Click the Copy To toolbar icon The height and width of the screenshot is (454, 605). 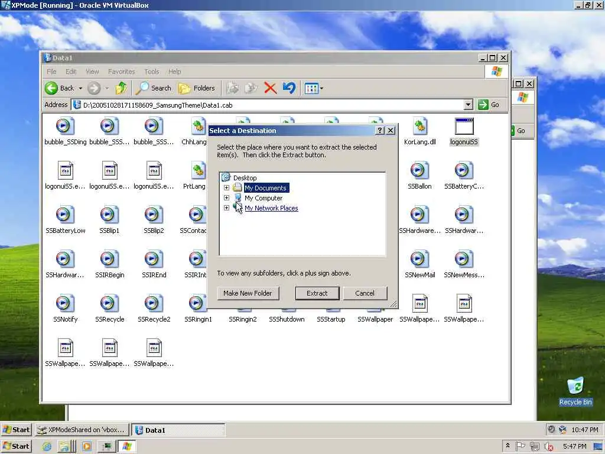[252, 89]
